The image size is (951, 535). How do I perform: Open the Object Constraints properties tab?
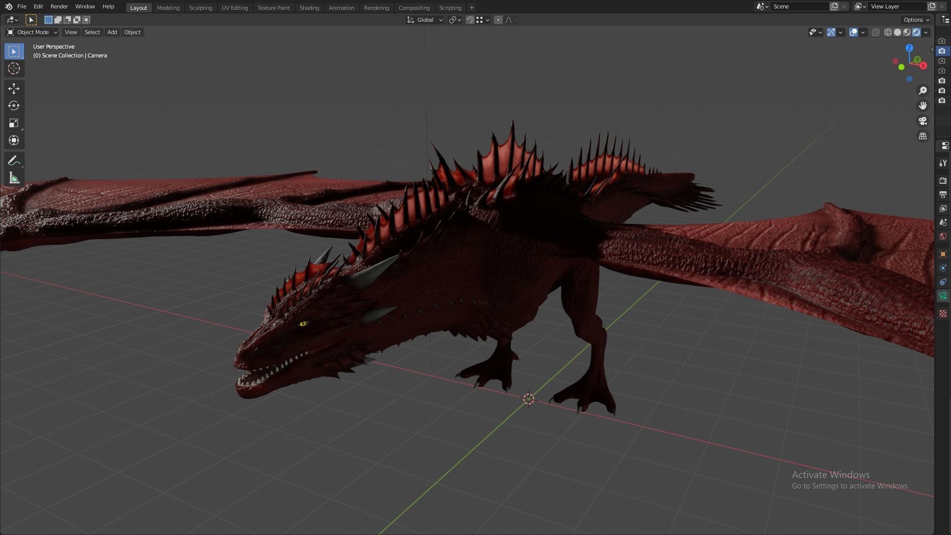pyautogui.click(x=943, y=282)
